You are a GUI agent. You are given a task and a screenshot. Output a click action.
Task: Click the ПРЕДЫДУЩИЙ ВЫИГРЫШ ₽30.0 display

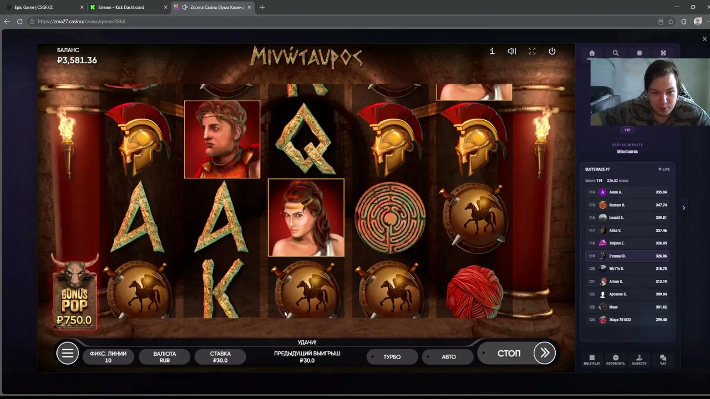(x=307, y=357)
